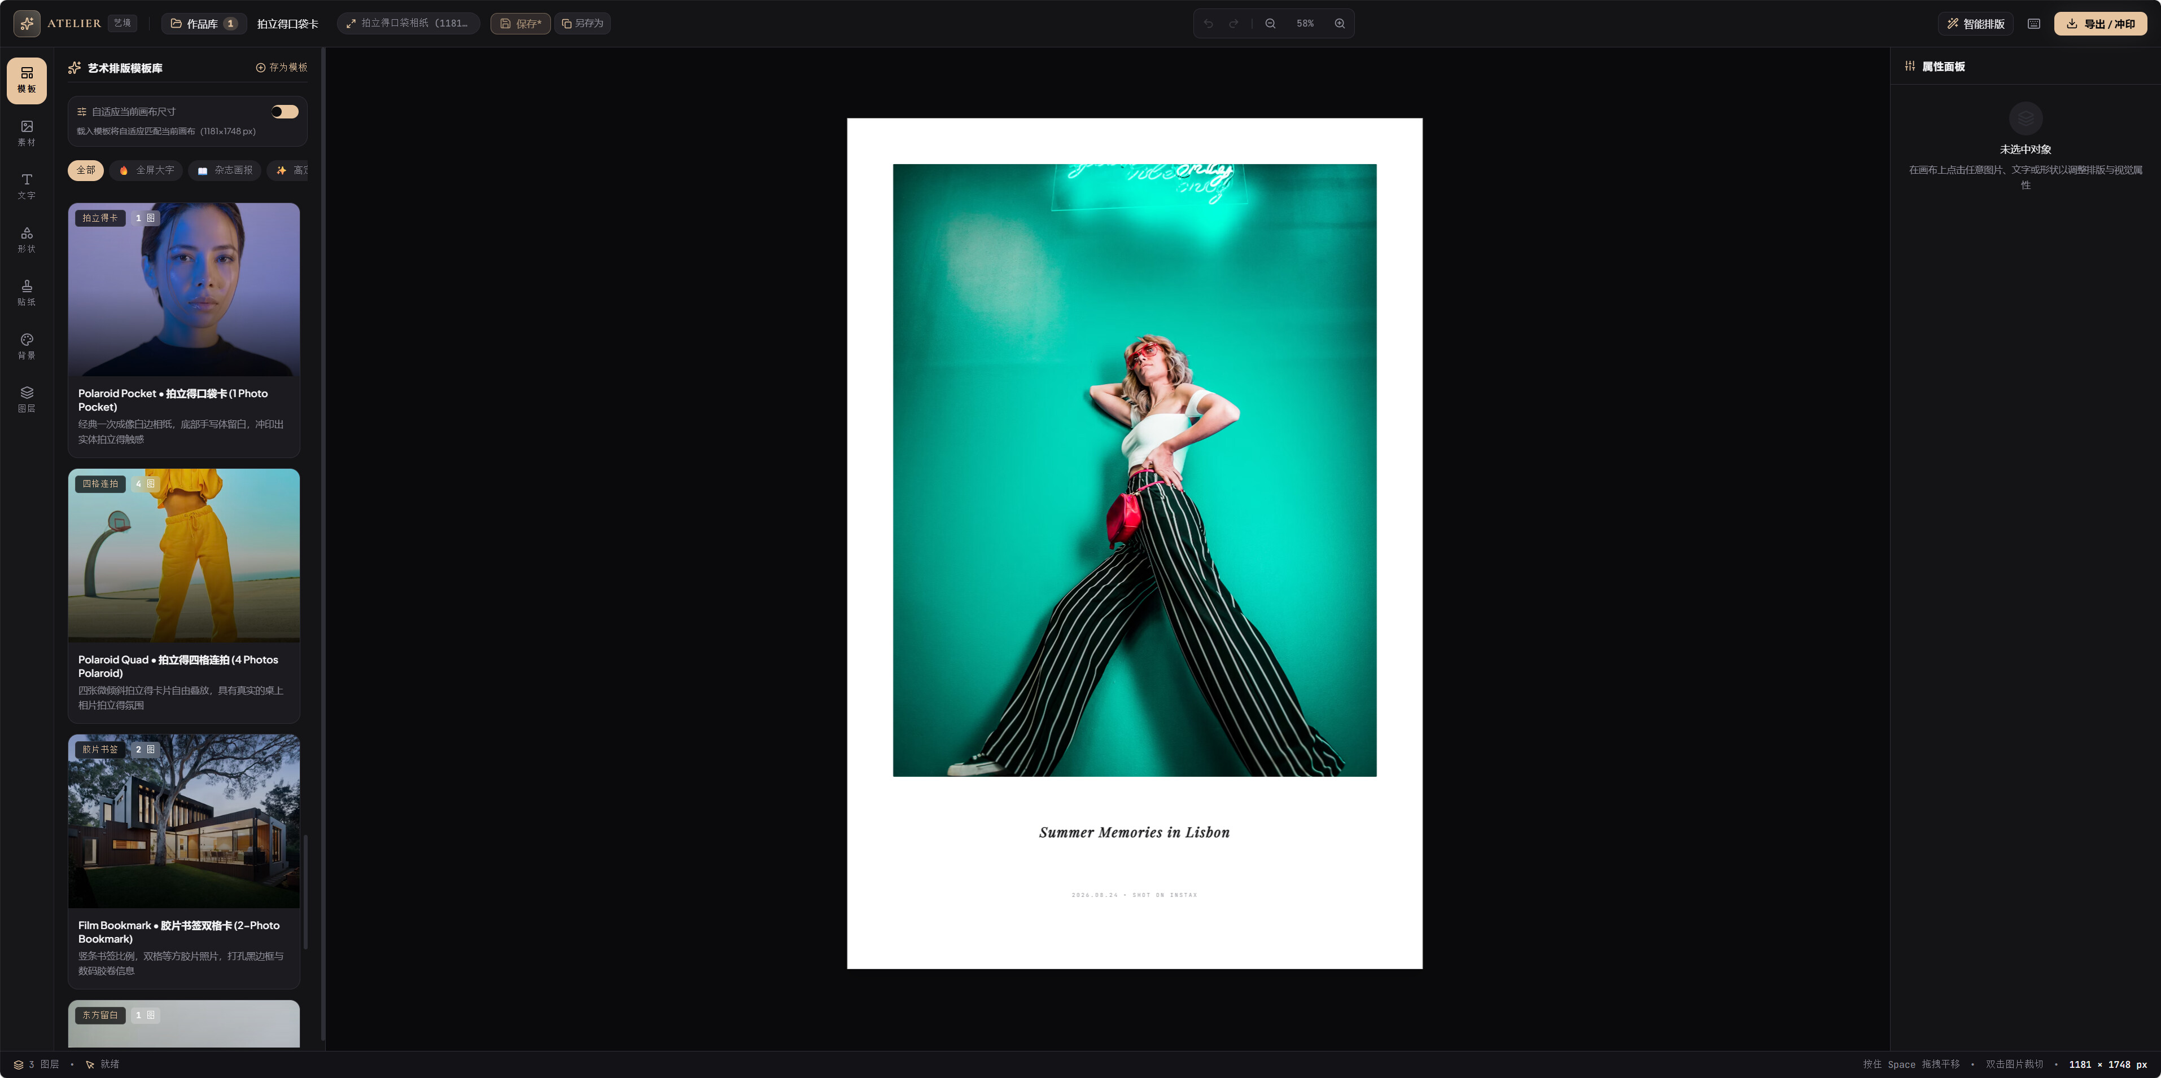Viewport: 2161px width, 1078px height.
Task: Click the empty-selection layers icon in properties panel
Action: (2025, 119)
